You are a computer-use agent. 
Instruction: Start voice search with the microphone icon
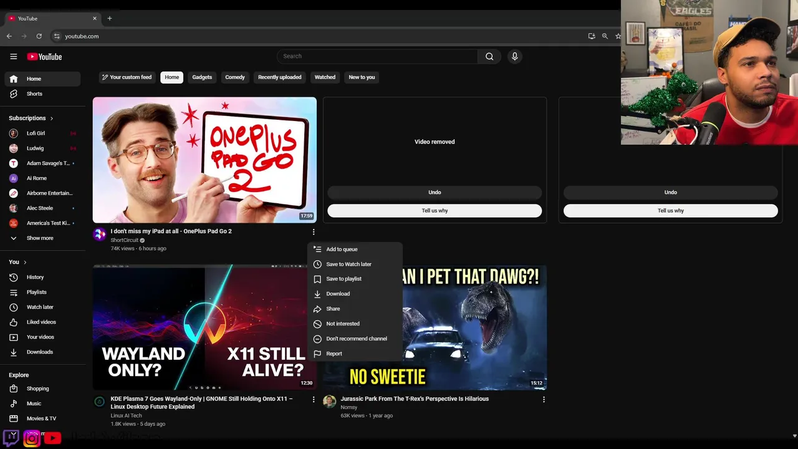[x=514, y=56]
